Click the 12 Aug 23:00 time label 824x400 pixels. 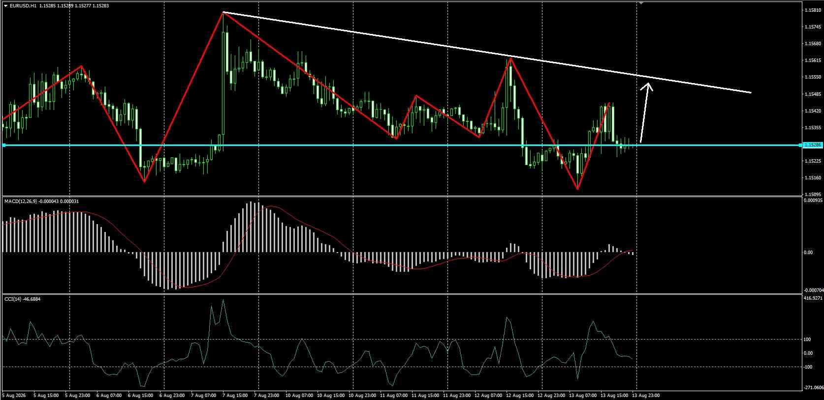551,395
